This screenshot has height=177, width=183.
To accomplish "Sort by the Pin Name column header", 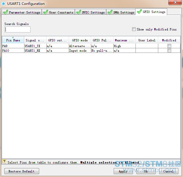I will click(x=13, y=40).
